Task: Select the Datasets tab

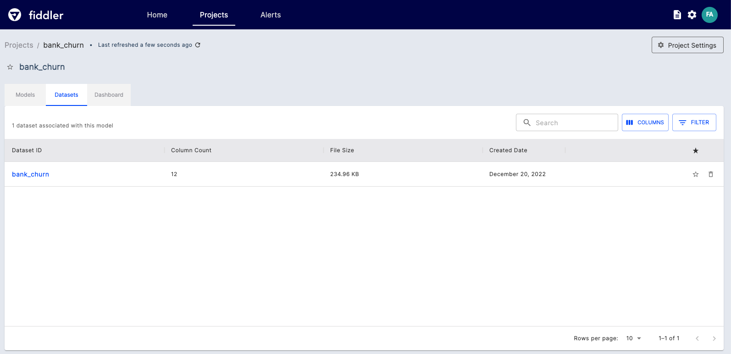Action: 66,95
